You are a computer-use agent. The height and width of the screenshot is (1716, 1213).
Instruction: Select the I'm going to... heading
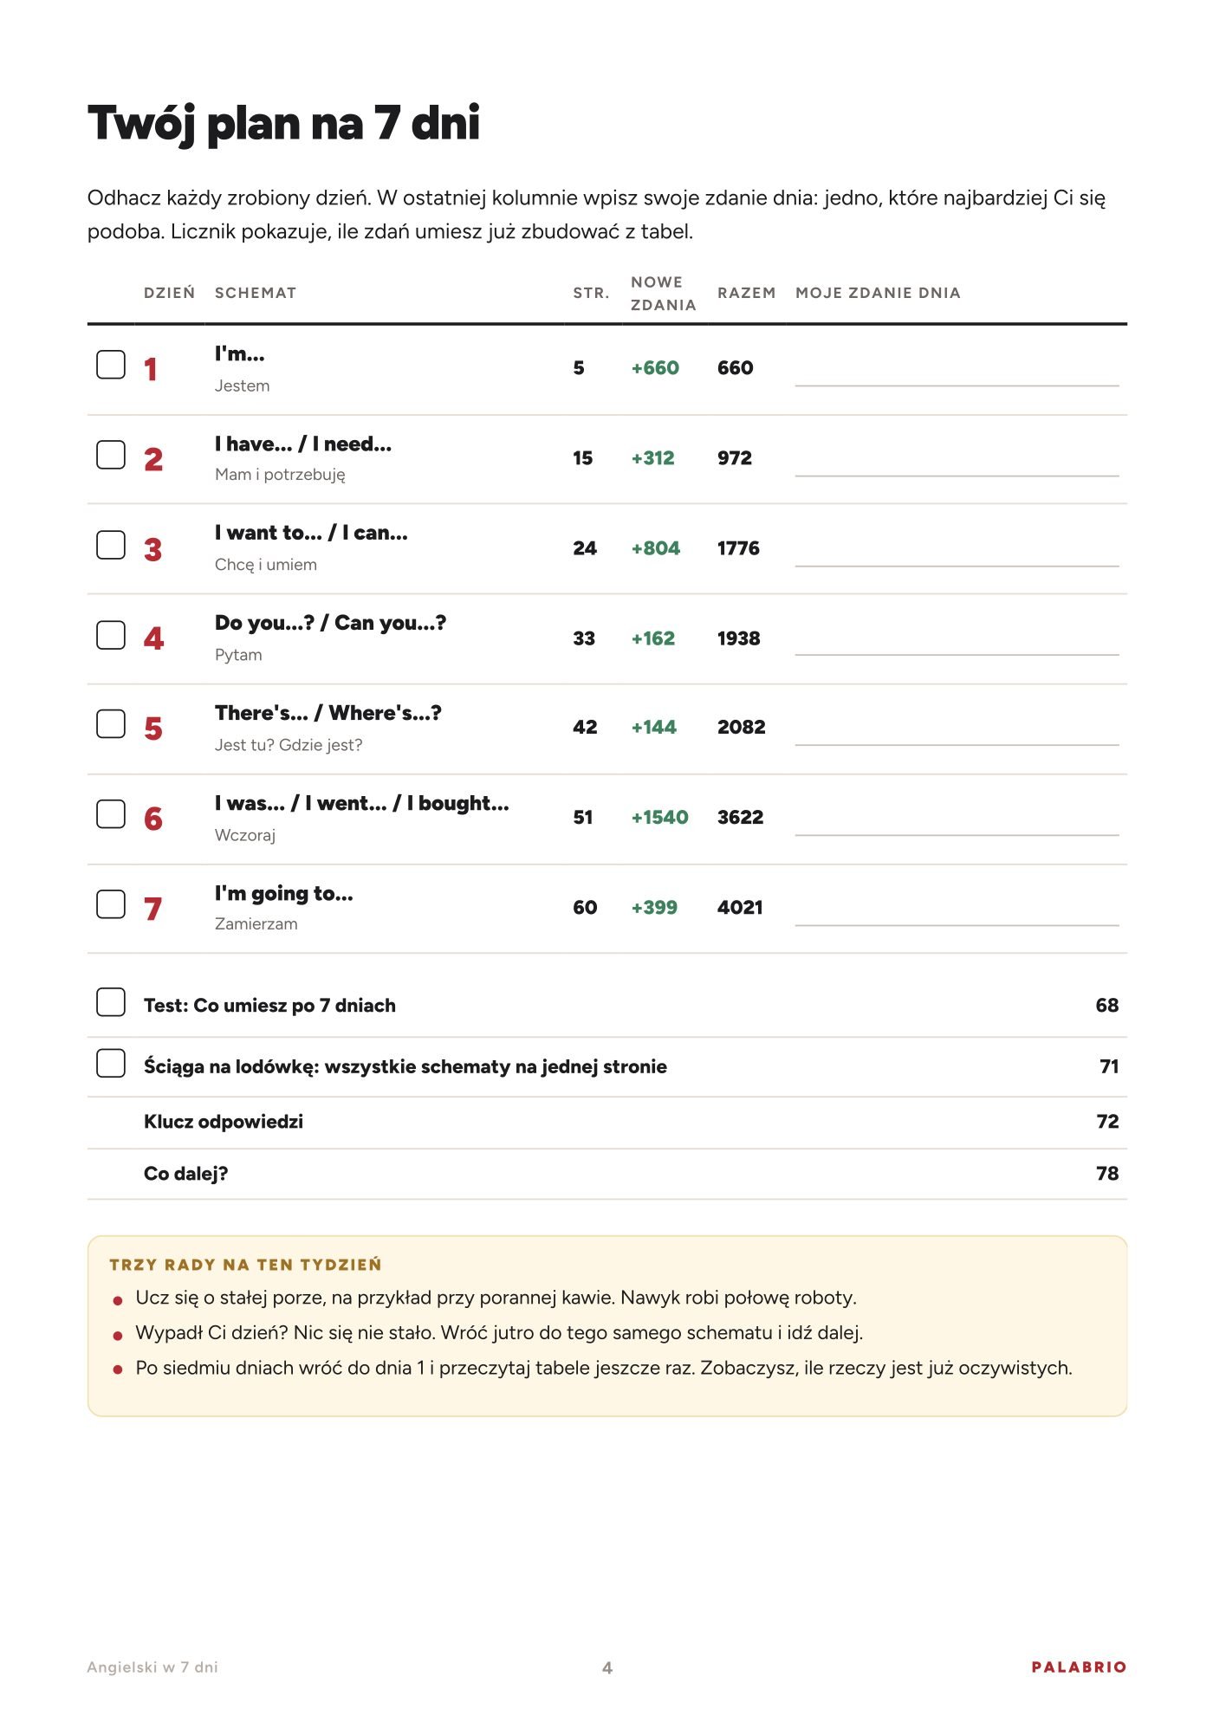click(284, 894)
